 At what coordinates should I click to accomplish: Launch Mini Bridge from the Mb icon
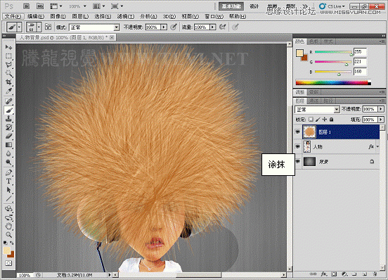40,6
